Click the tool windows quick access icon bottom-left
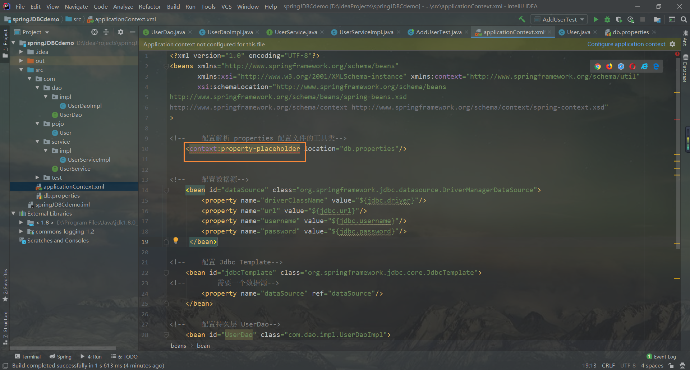690x370 pixels. point(5,366)
